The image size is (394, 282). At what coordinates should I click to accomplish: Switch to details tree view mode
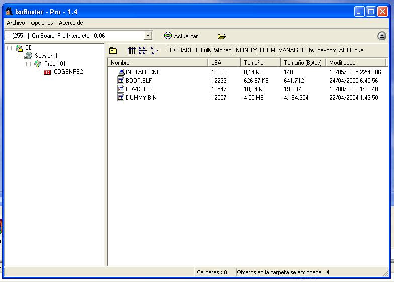(x=154, y=51)
